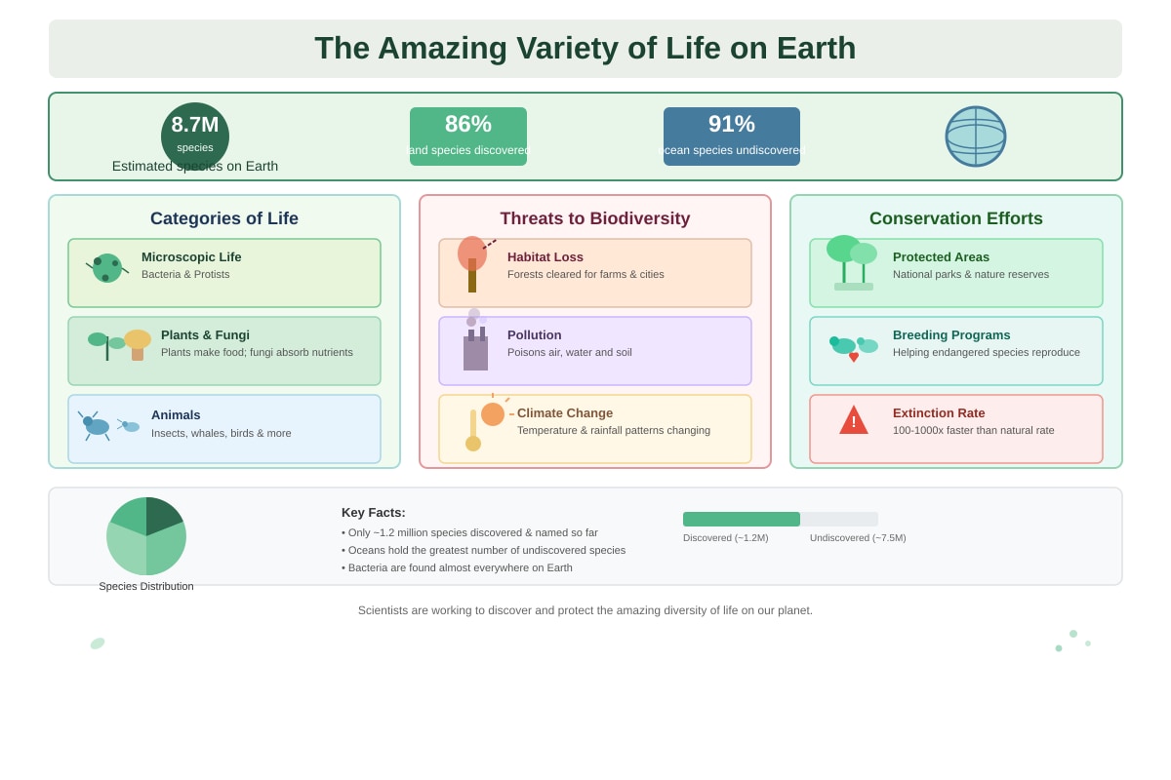The width and height of the screenshot is (1171, 780).
Task: Click the red extinction warning triangle
Action: tap(854, 420)
